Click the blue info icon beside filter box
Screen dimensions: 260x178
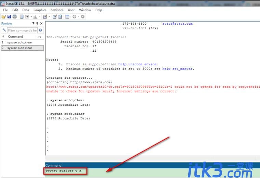40,30
